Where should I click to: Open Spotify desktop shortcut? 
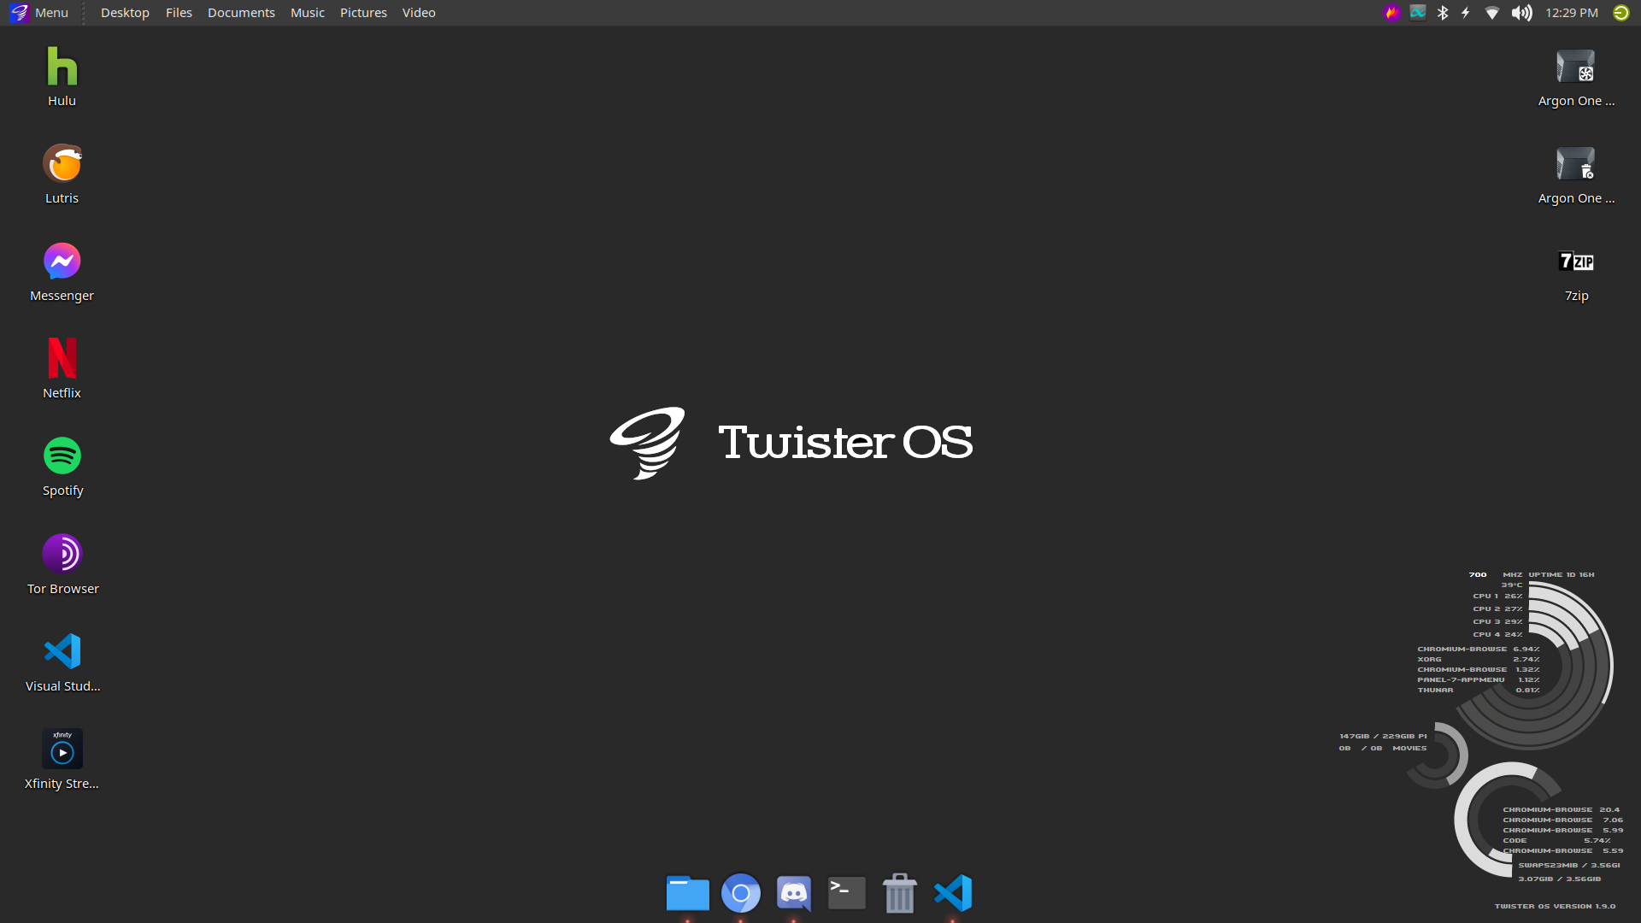pyautogui.click(x=62, y=456)
